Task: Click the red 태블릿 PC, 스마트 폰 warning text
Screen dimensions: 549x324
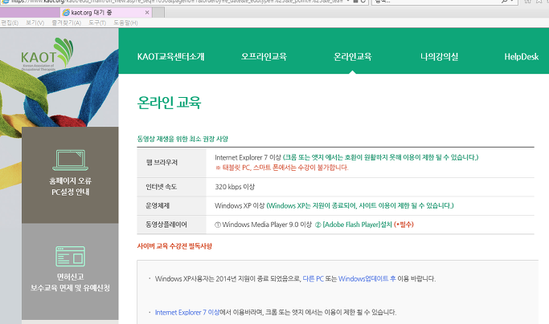Action: pos(282,168)
